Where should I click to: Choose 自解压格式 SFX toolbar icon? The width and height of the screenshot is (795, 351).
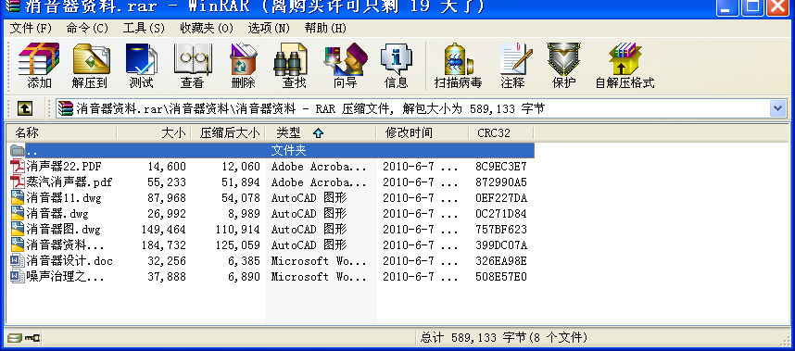[625, 66]
